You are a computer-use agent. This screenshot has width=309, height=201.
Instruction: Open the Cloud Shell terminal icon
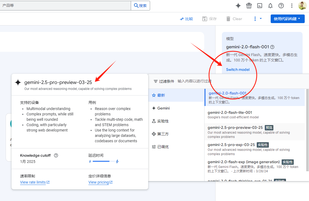pos(260,6)
